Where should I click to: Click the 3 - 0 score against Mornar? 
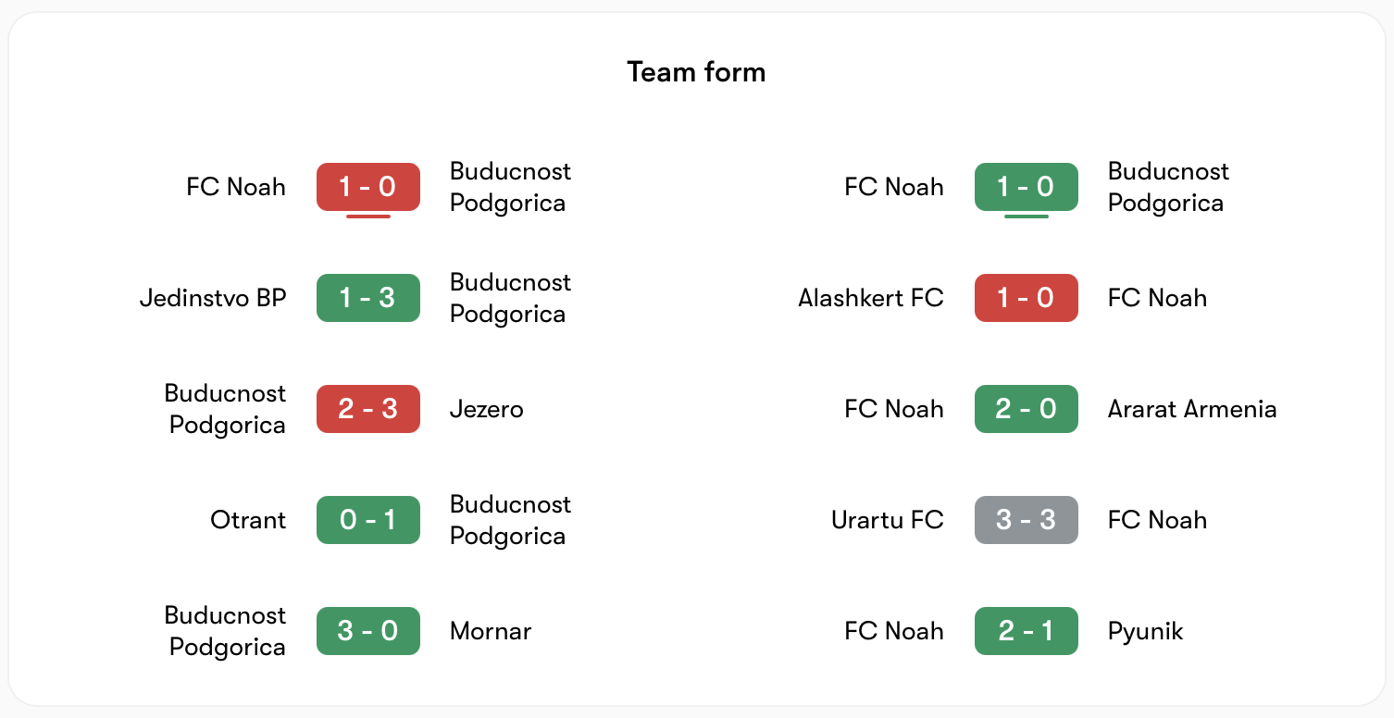(x=368, y=631)
